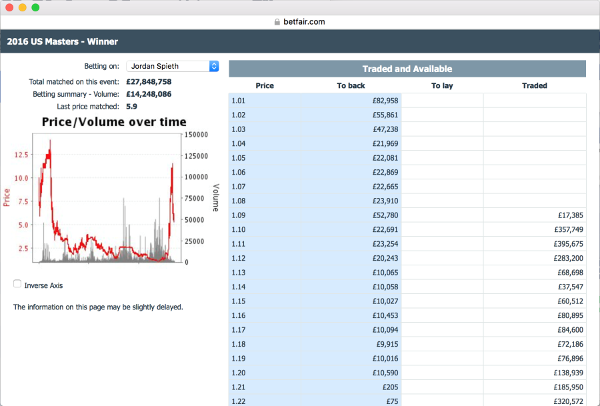Click the £47,238 to back amount
Image resolution: width=600 pixels, height=406 pixels.
[385, 129]
